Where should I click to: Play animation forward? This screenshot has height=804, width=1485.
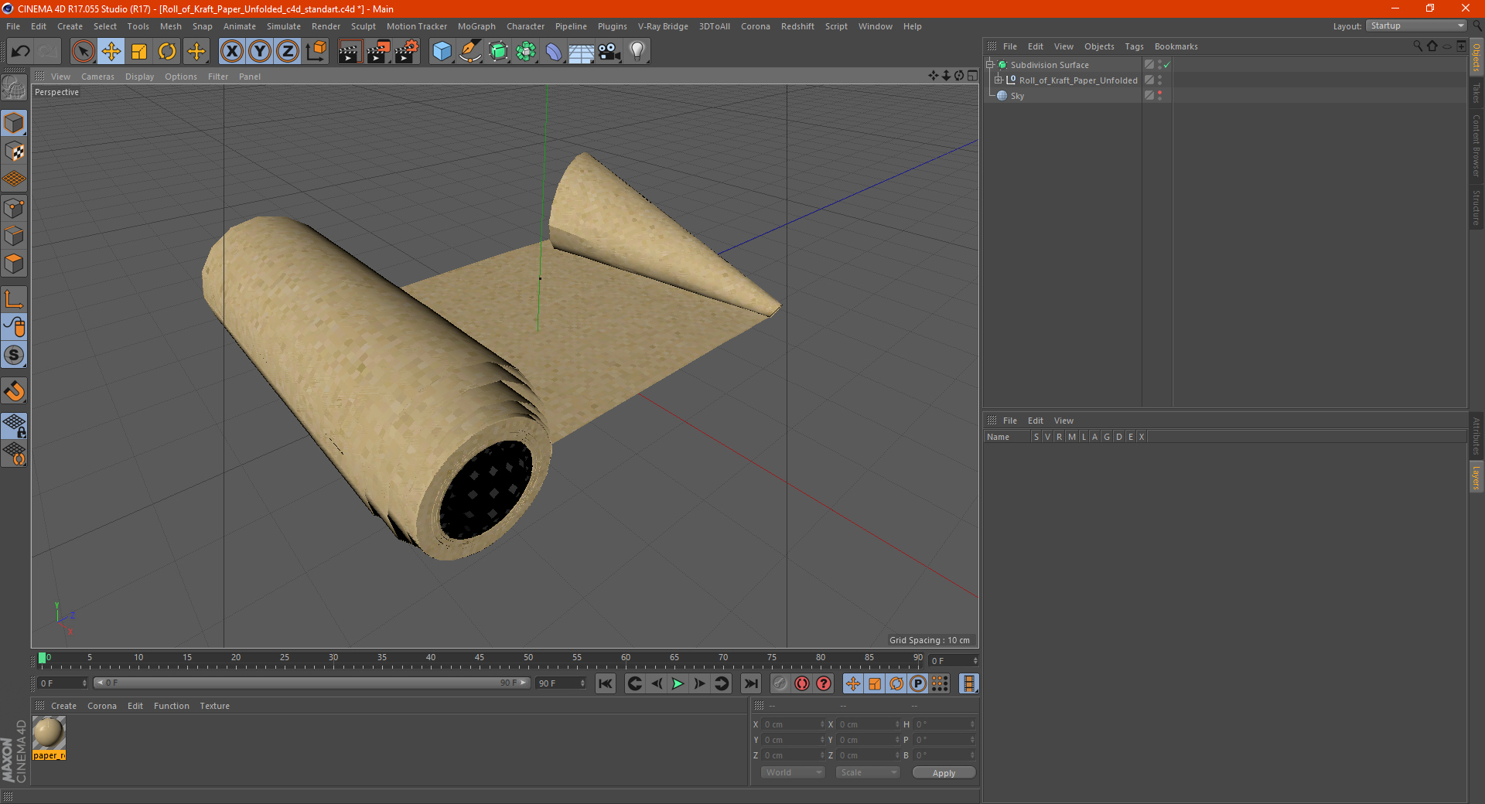678,683
